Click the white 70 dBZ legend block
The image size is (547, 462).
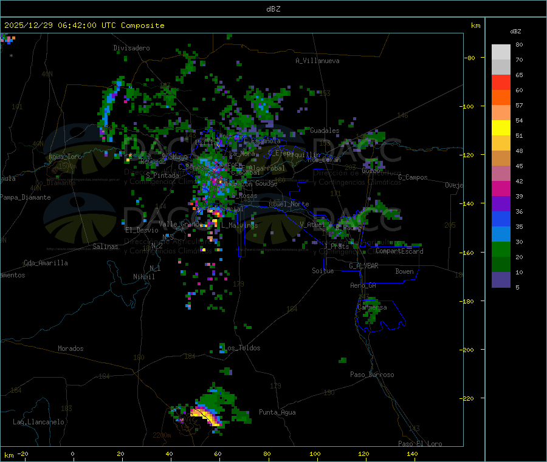tap(501, 52)
